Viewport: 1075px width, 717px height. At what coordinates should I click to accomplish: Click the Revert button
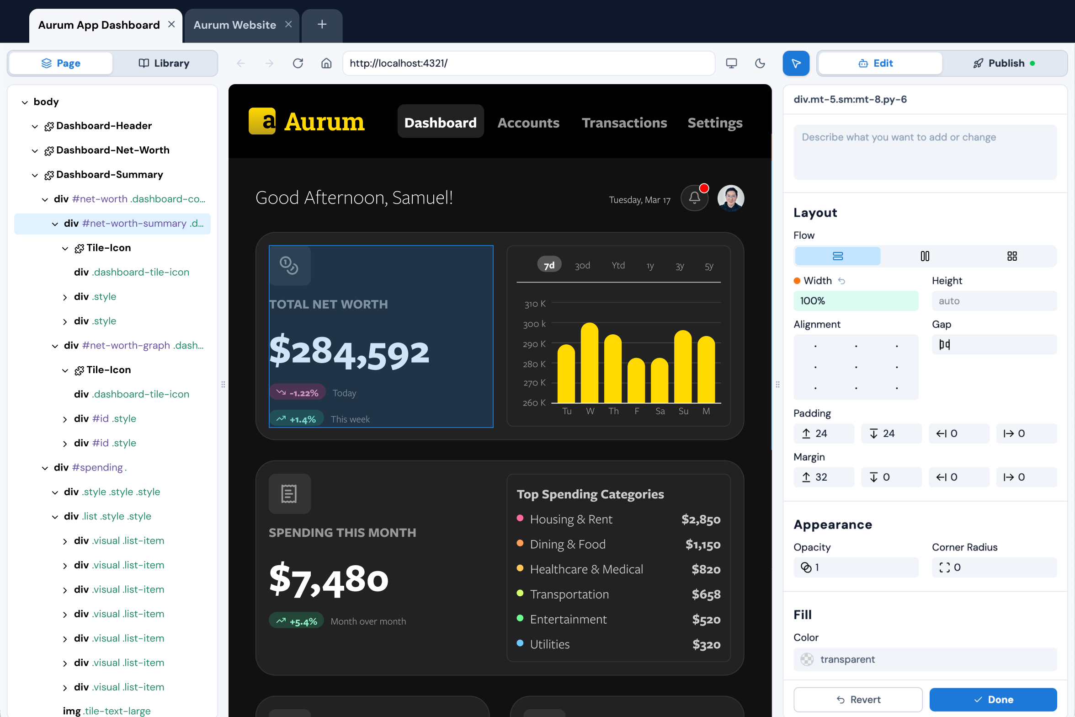click(858, 699)
